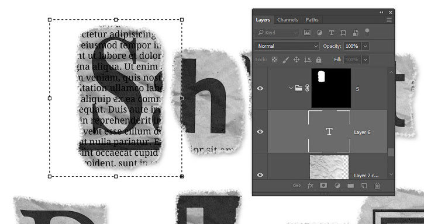Collapse the S group with chevron
Screen dimensions: 424x224
point(291,88)
